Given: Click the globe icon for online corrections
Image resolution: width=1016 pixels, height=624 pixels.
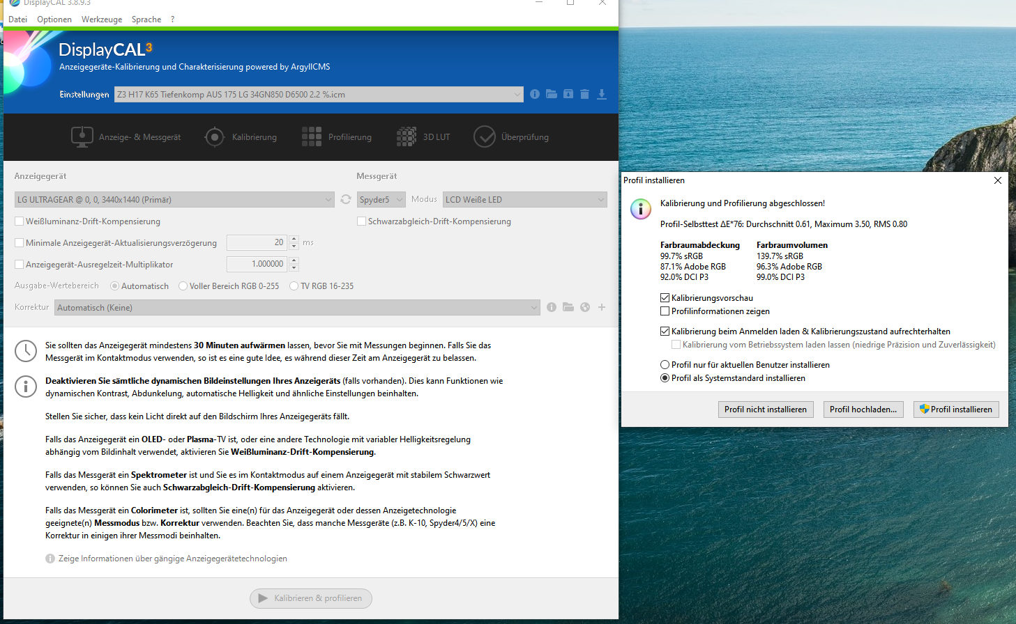Looking at the screenshot, I should tap(585, 307).
